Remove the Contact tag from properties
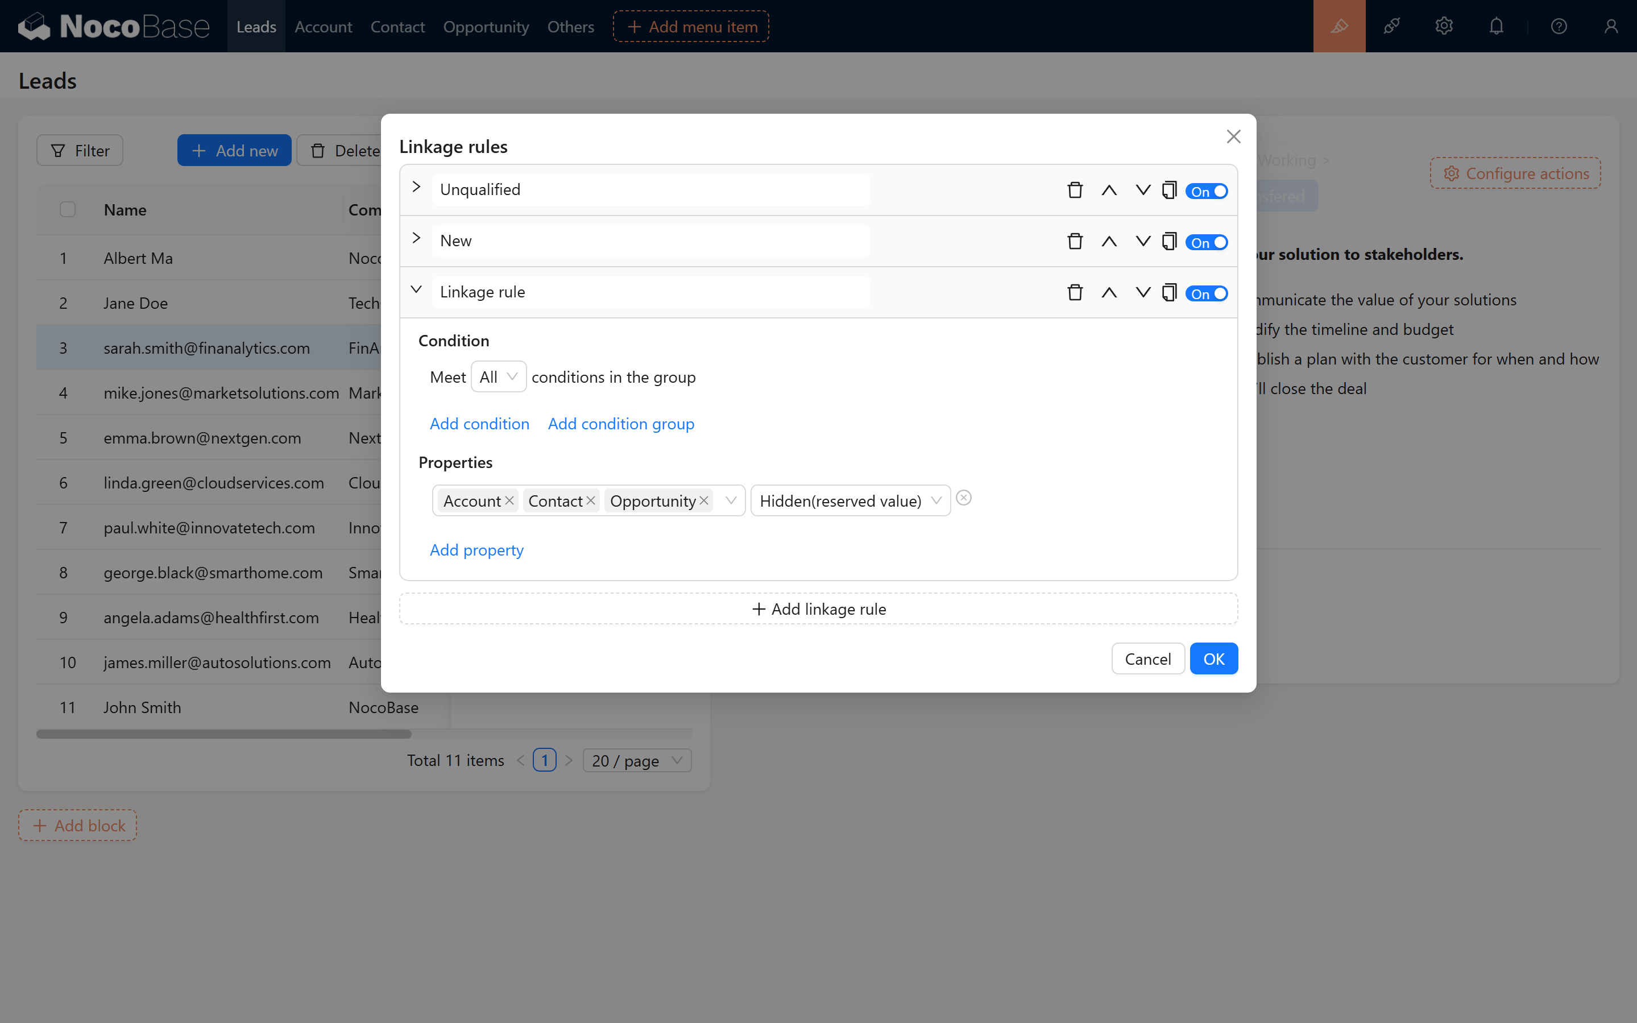Screen dimensions: 1637x1023 click(x=591, y=500)
